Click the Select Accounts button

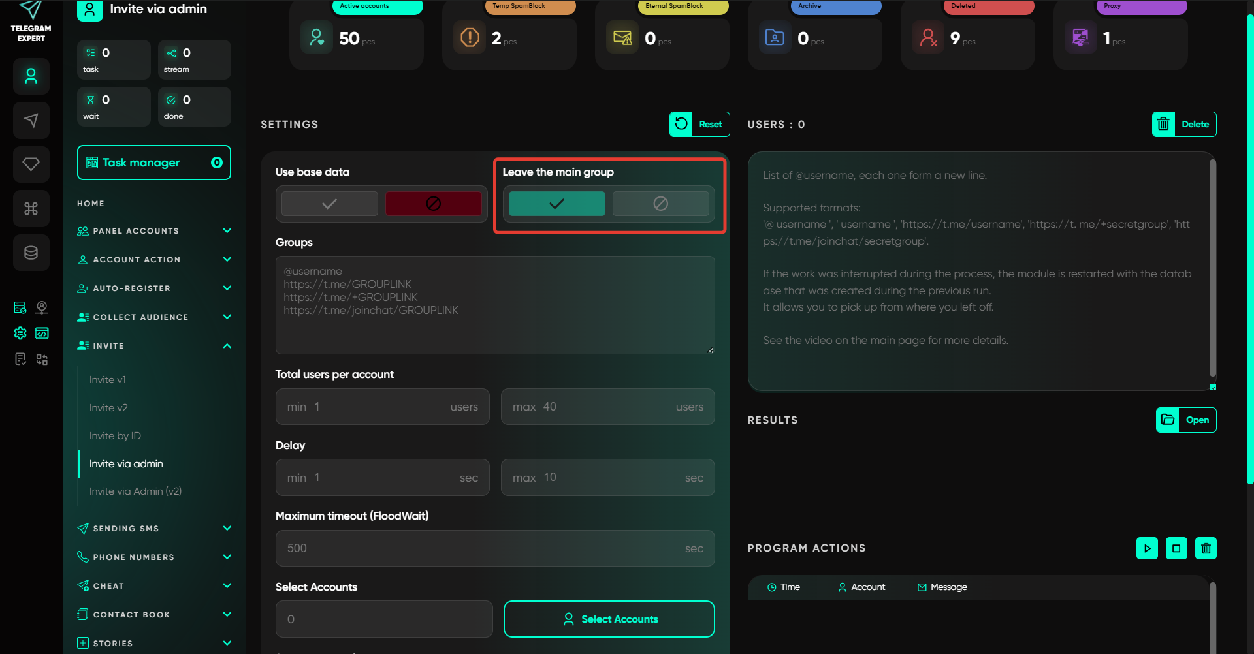pos(609,619)
